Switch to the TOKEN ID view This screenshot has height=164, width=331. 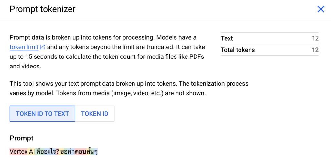coord(95,114)
